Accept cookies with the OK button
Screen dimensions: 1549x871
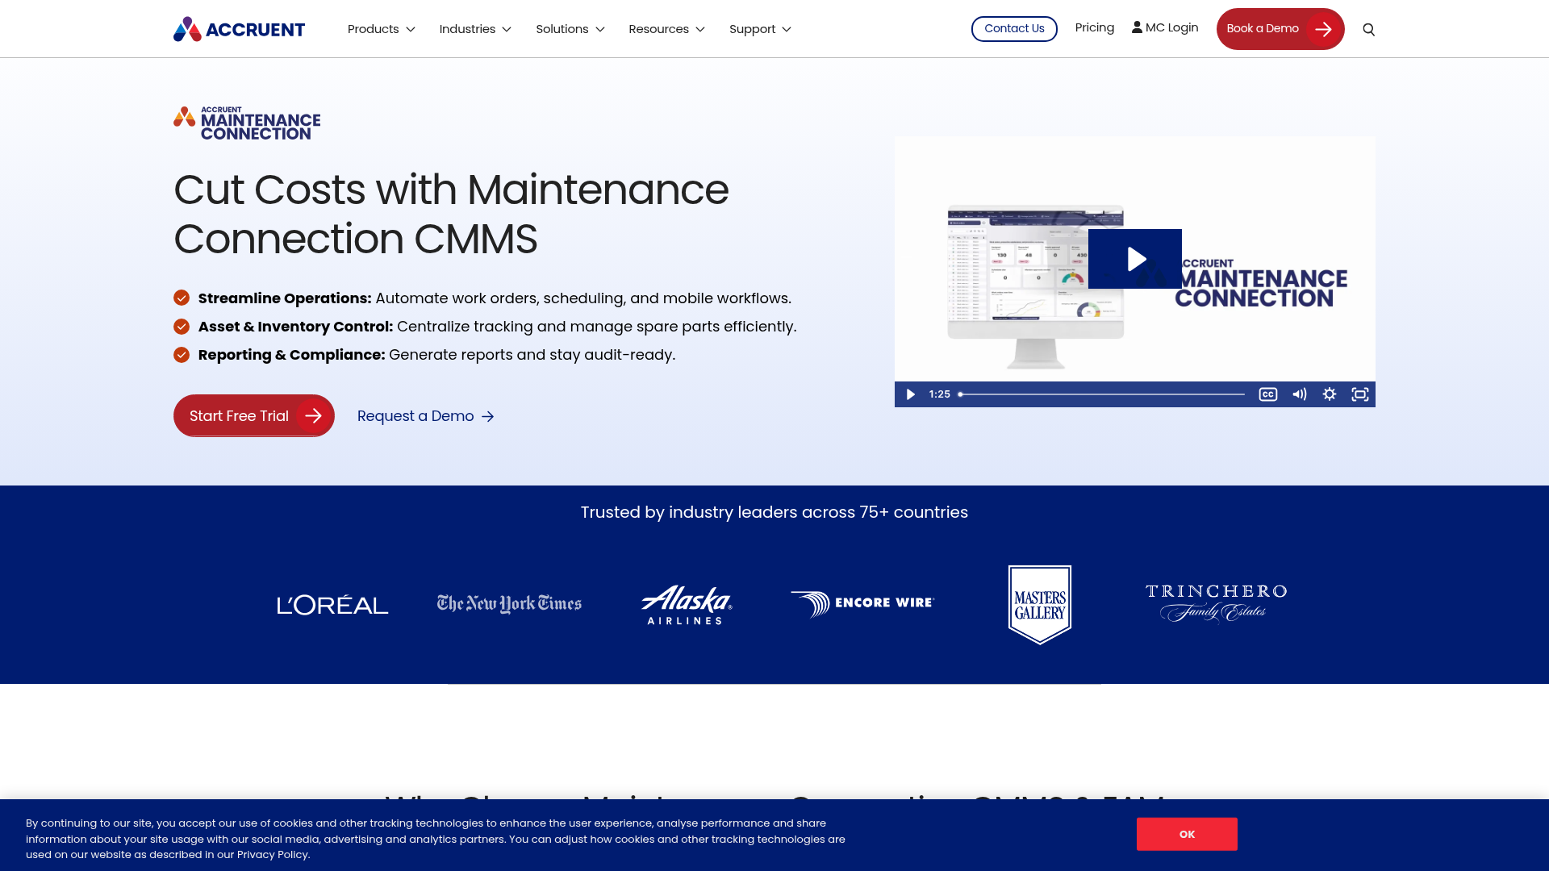1186,833
